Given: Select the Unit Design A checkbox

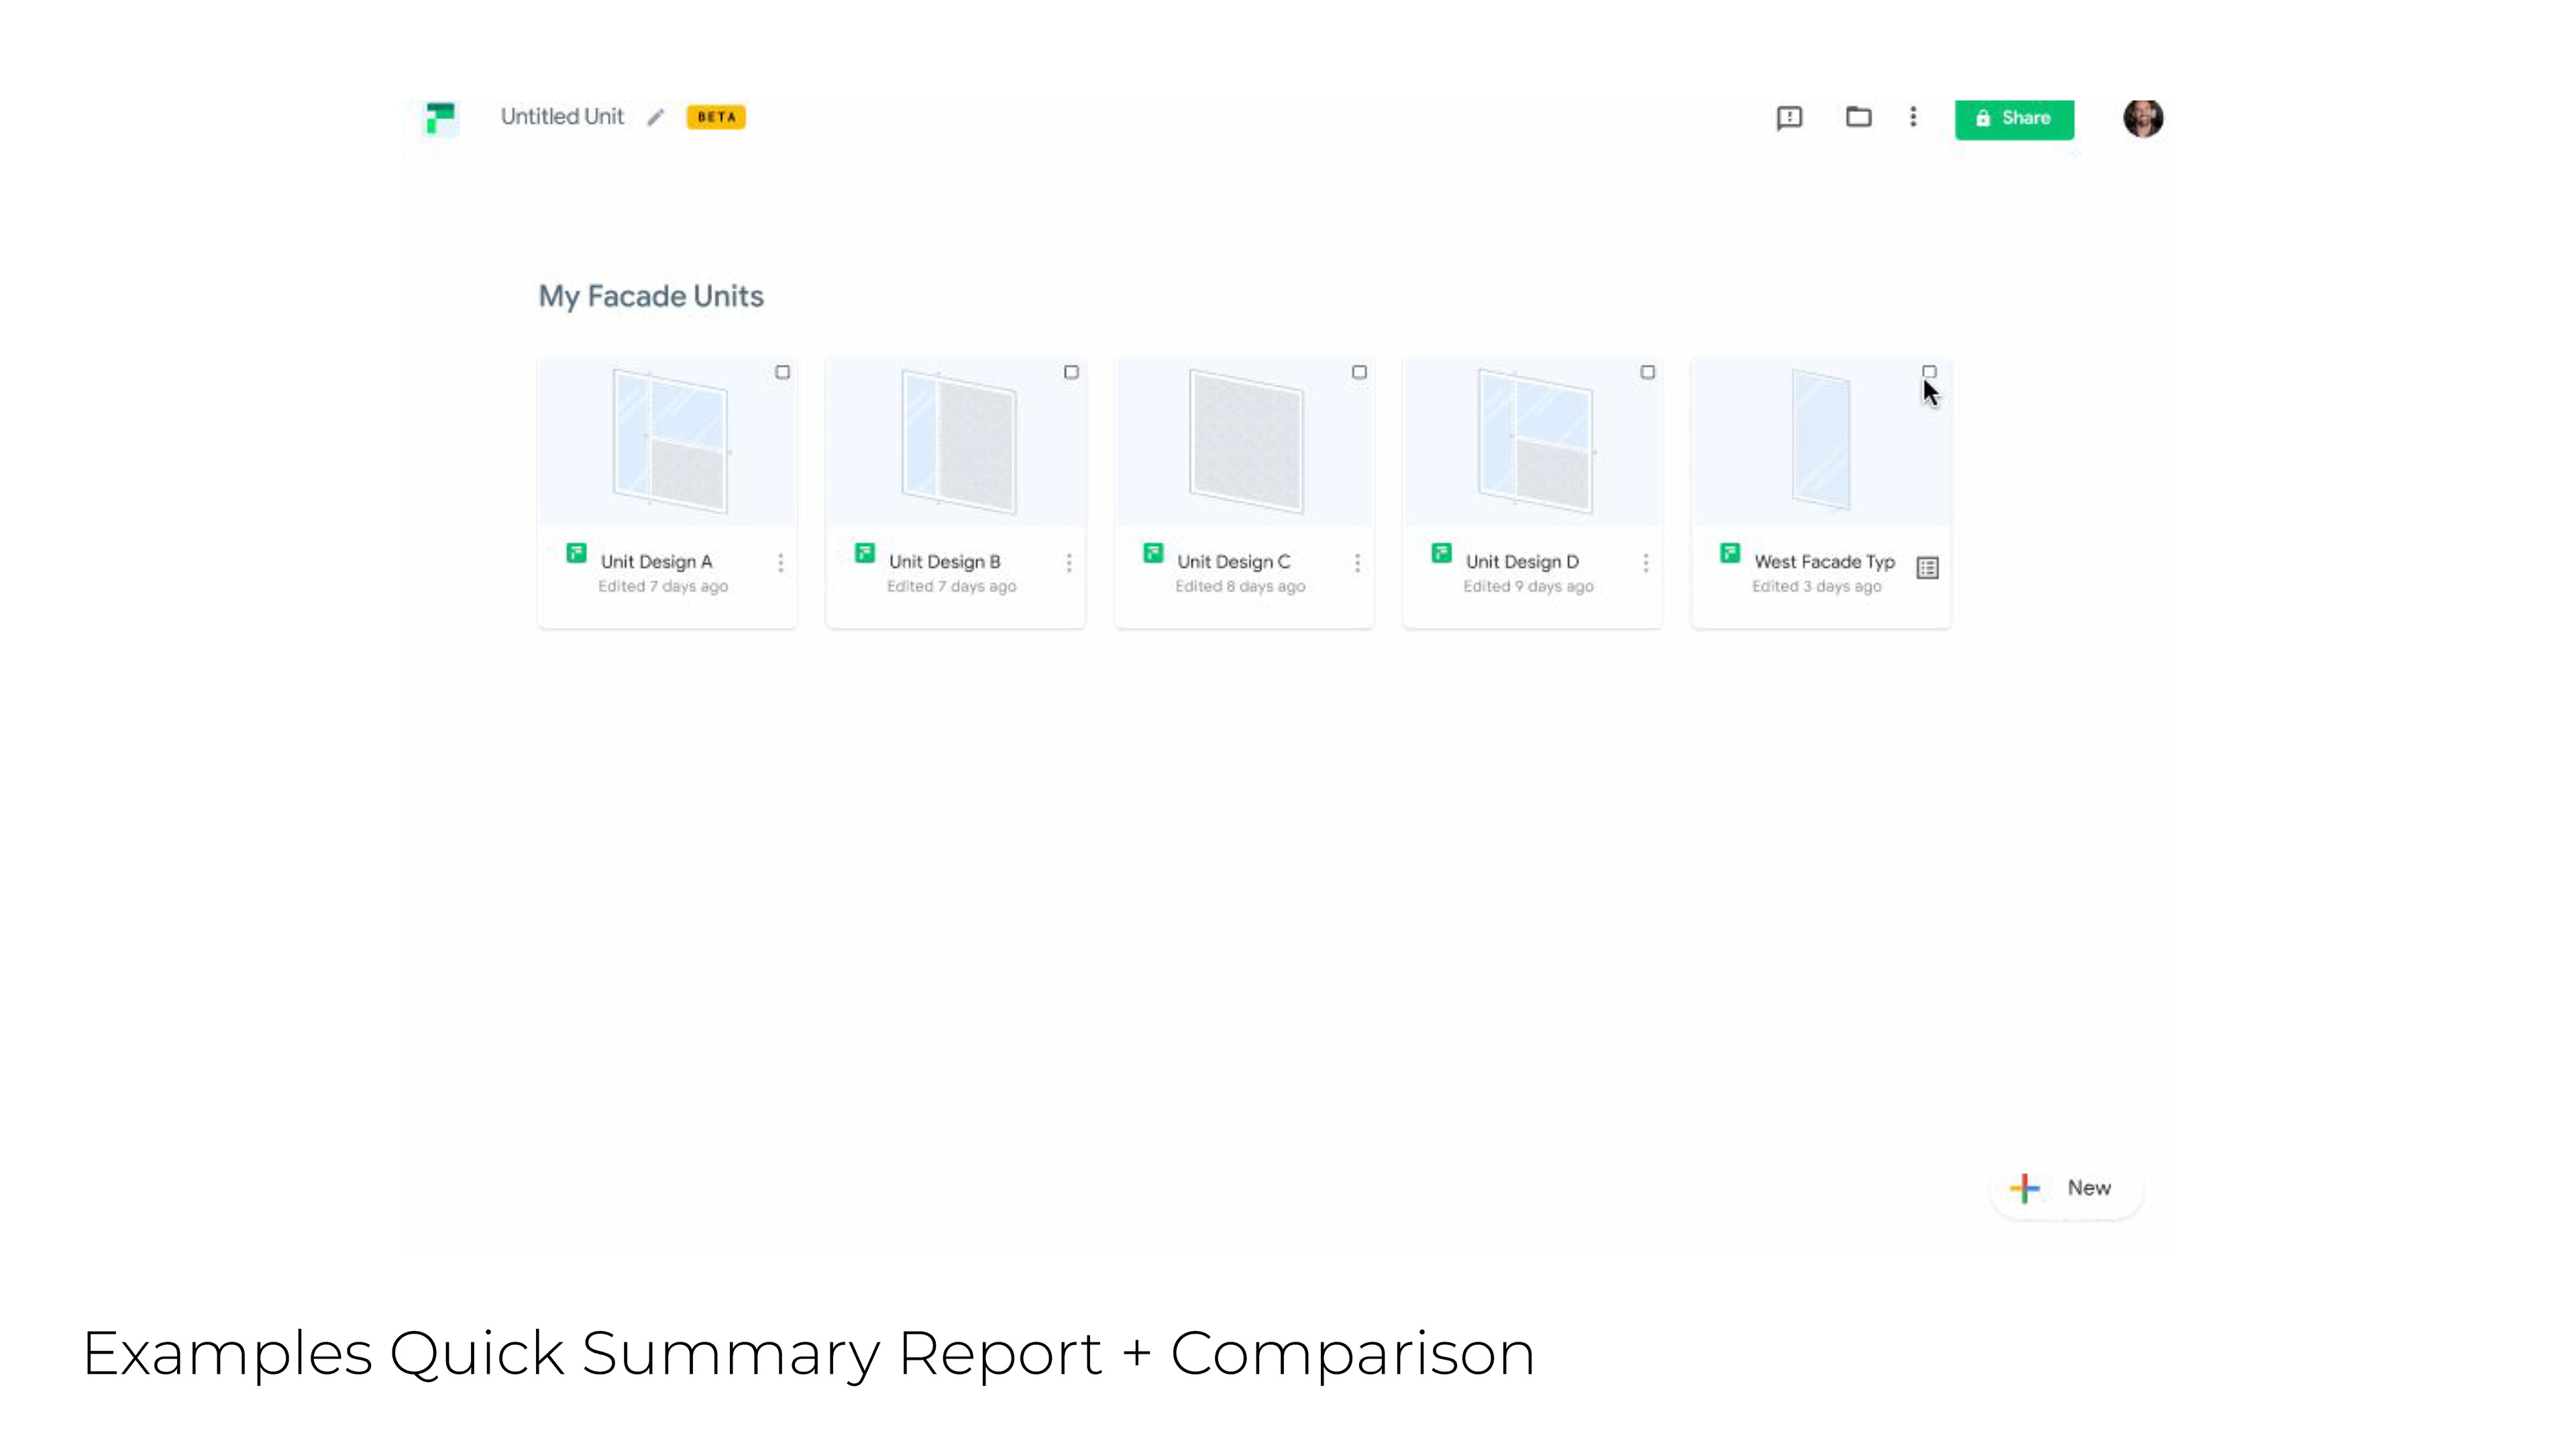Looking at the screenshot, I should pos(783,372).
